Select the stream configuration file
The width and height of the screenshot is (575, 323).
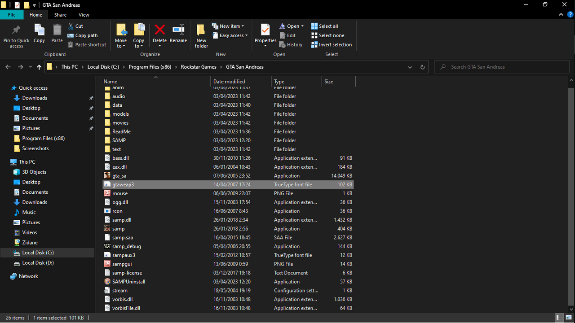coord(228,290)
